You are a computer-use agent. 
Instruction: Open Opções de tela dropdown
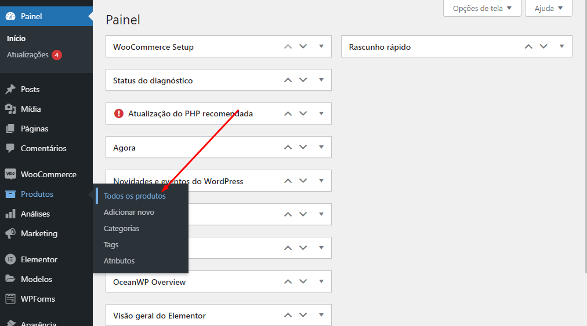[x=482, y=8]
